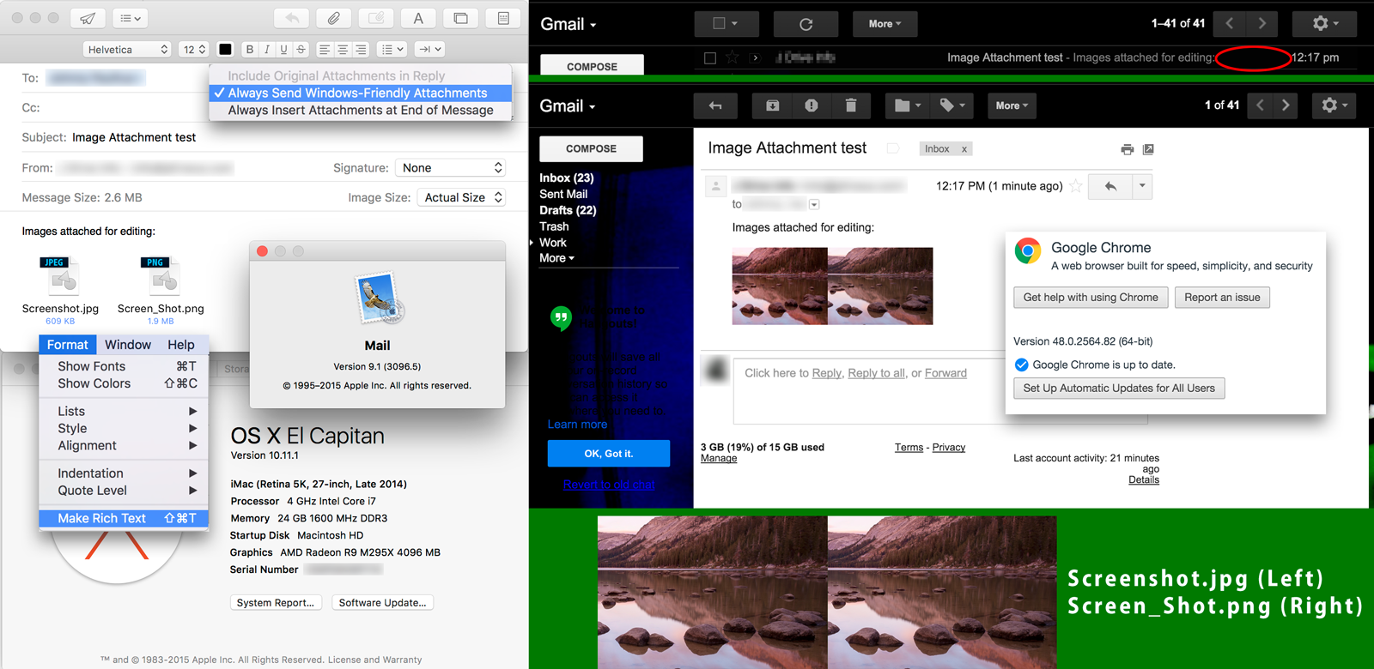The image size is (1374, 669).
Task: Choose Make Rich Text from the Format menu
Action: point(124,518)
